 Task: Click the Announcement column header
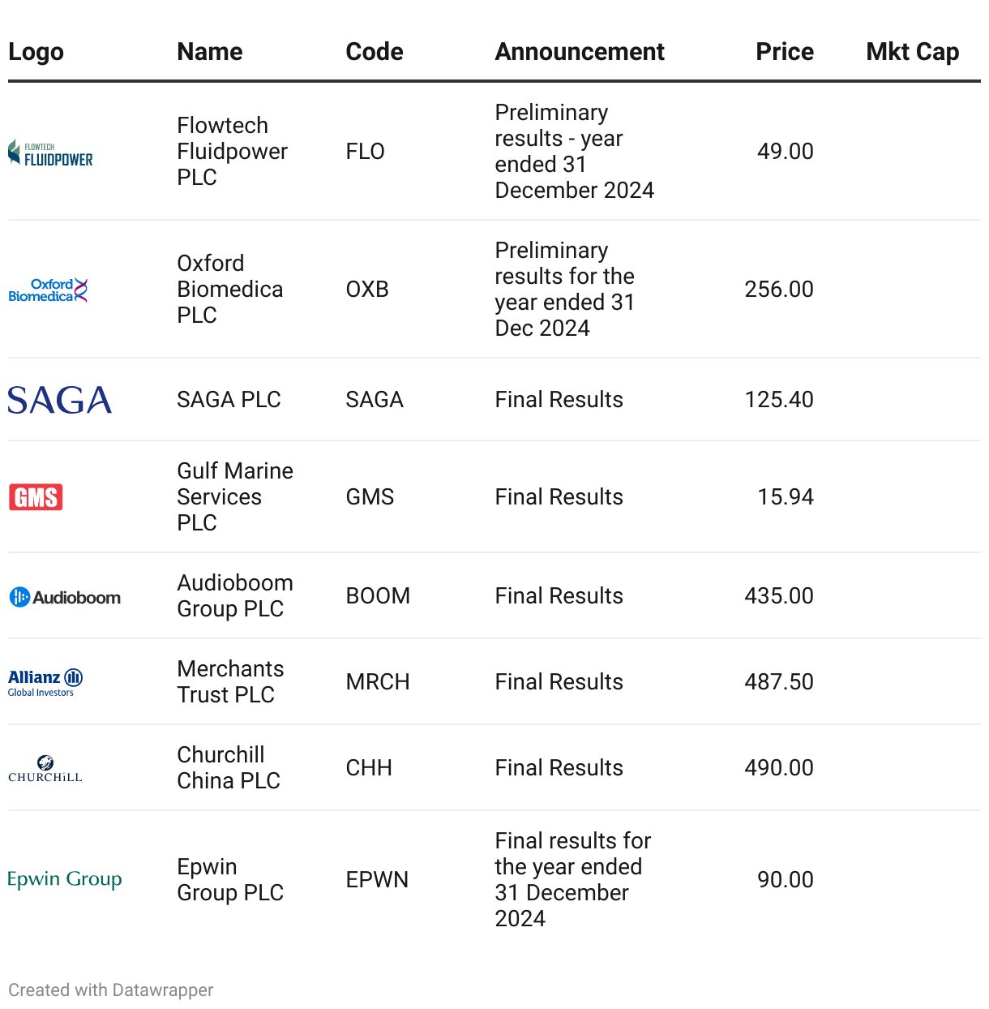tap(580, 52)
